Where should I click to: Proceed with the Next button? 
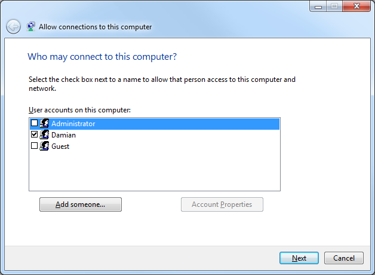click(299, 258)
